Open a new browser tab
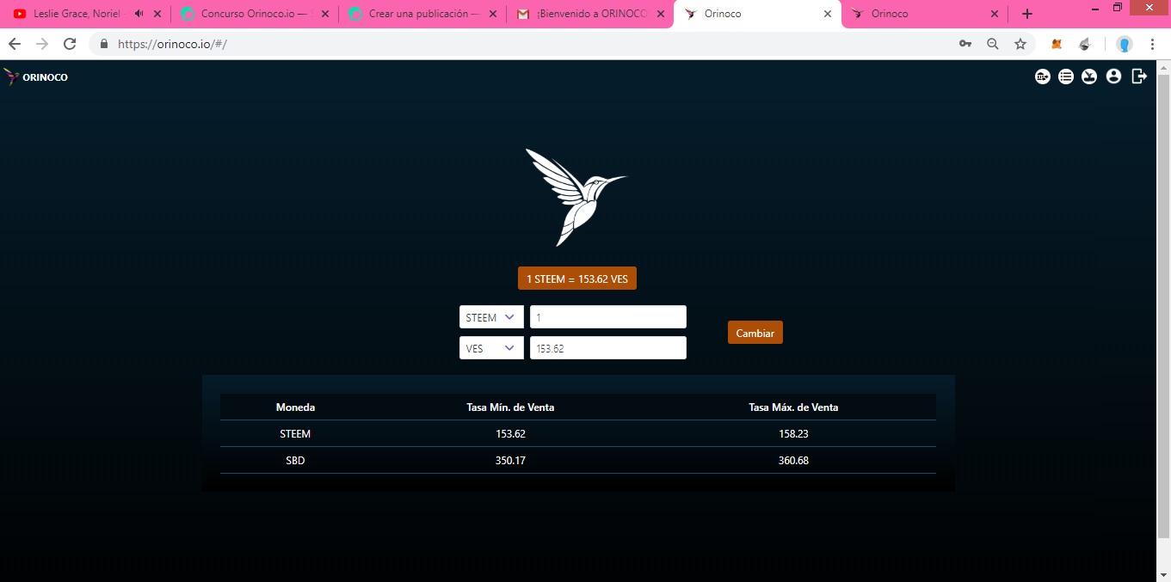The width and height of the screenshot is (1171, 582). click(1027, 14)
